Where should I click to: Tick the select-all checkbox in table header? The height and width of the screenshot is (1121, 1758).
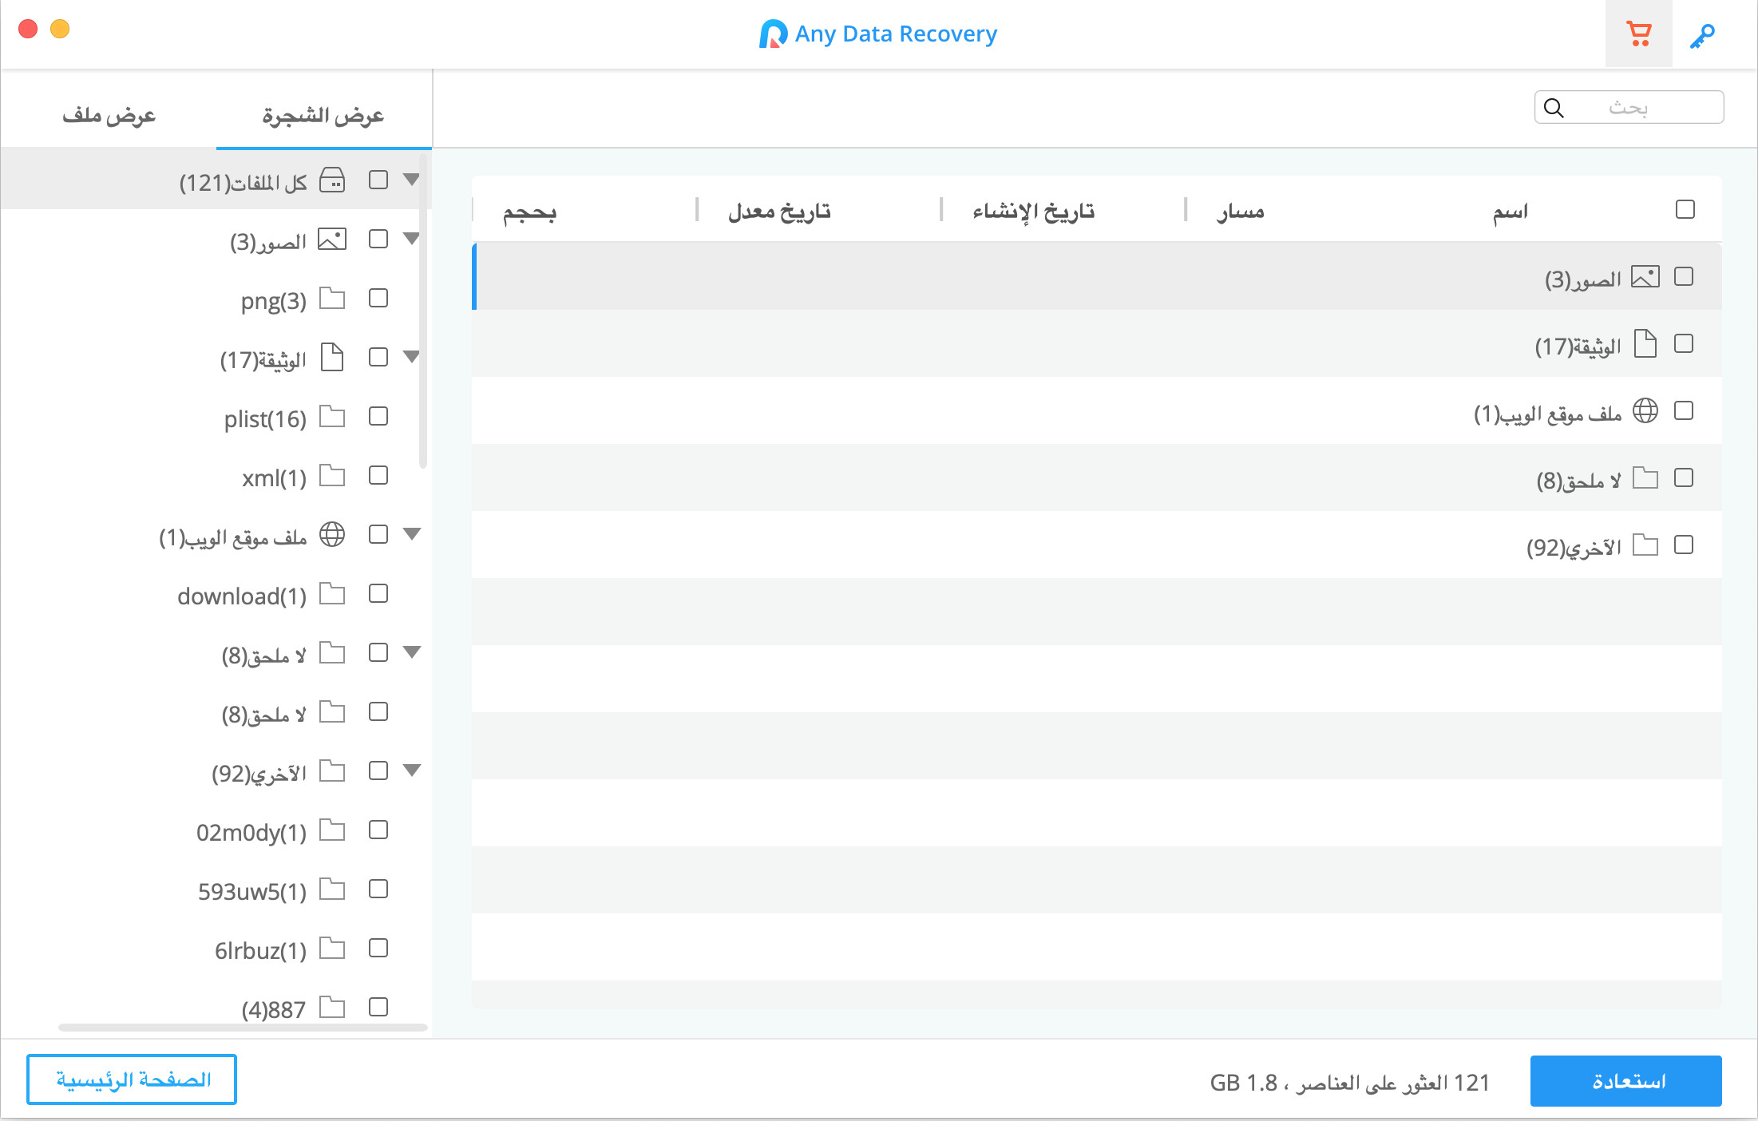[1685, 210]
